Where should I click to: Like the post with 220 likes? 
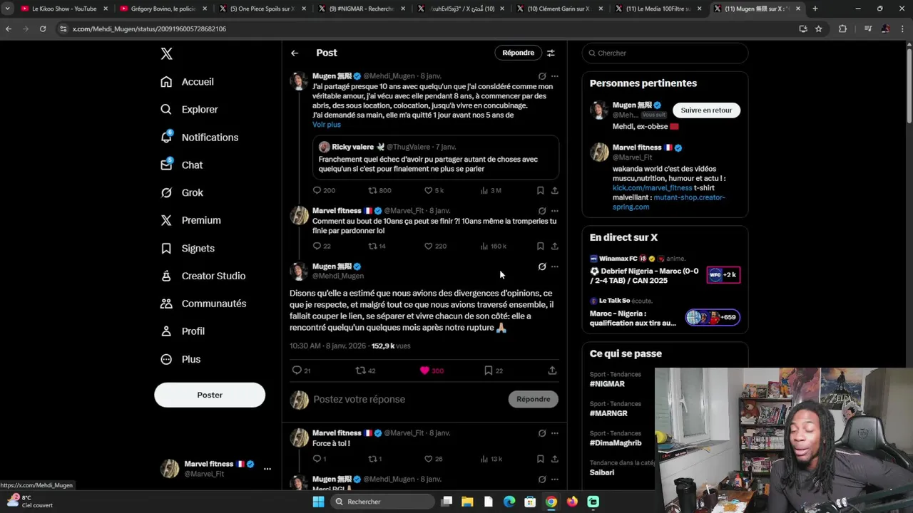(435, 246)
